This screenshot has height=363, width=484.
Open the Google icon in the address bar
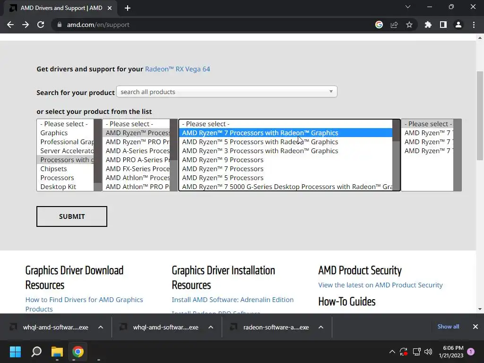pyautogui.click(x=379, y=25)
